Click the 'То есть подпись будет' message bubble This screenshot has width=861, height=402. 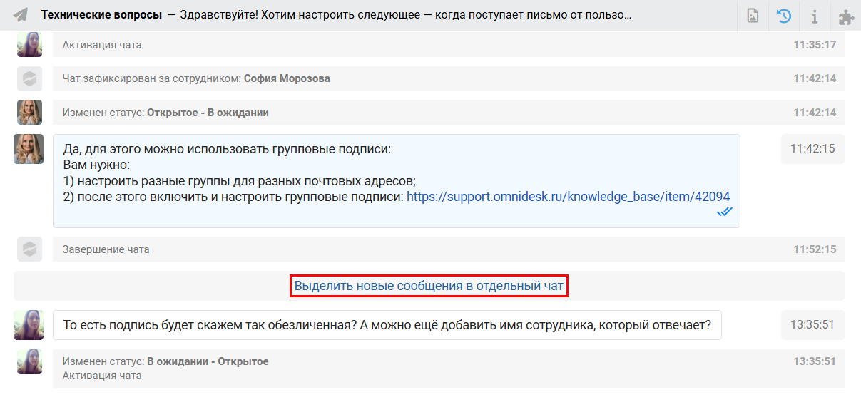[387, 325]
